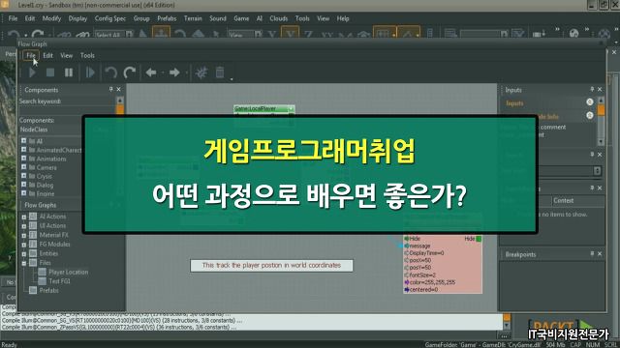The width and height of the screenshot is (620, 348).
Task: Open Prefabs menu in Sandbox main menu
Action: coord(167,18)
